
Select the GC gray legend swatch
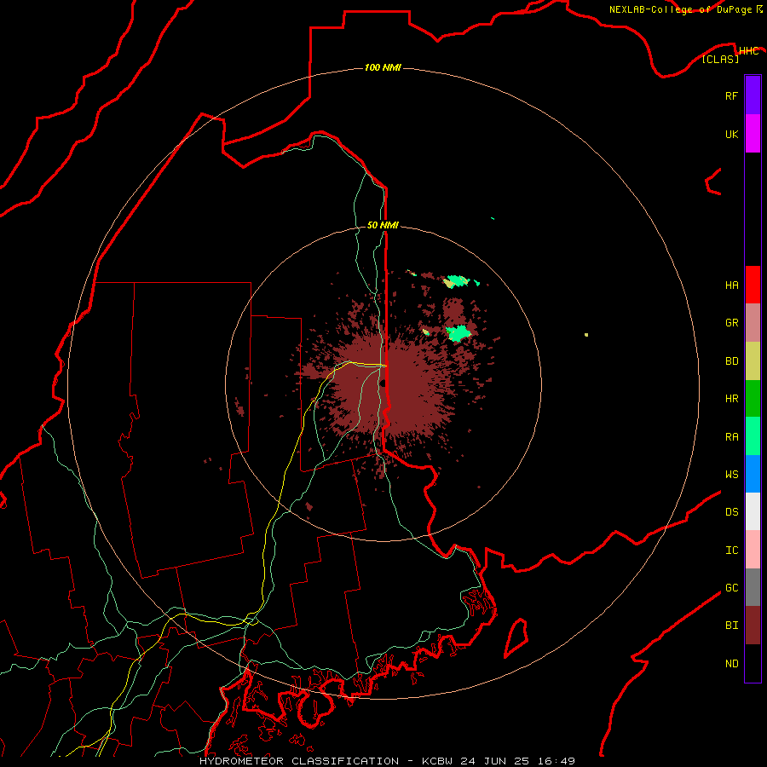[753, 587]
